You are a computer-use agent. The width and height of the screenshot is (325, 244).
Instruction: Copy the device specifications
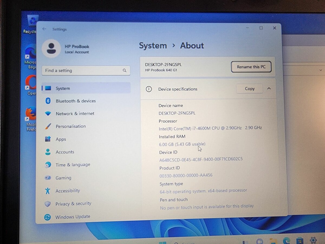tap(249, 89)
